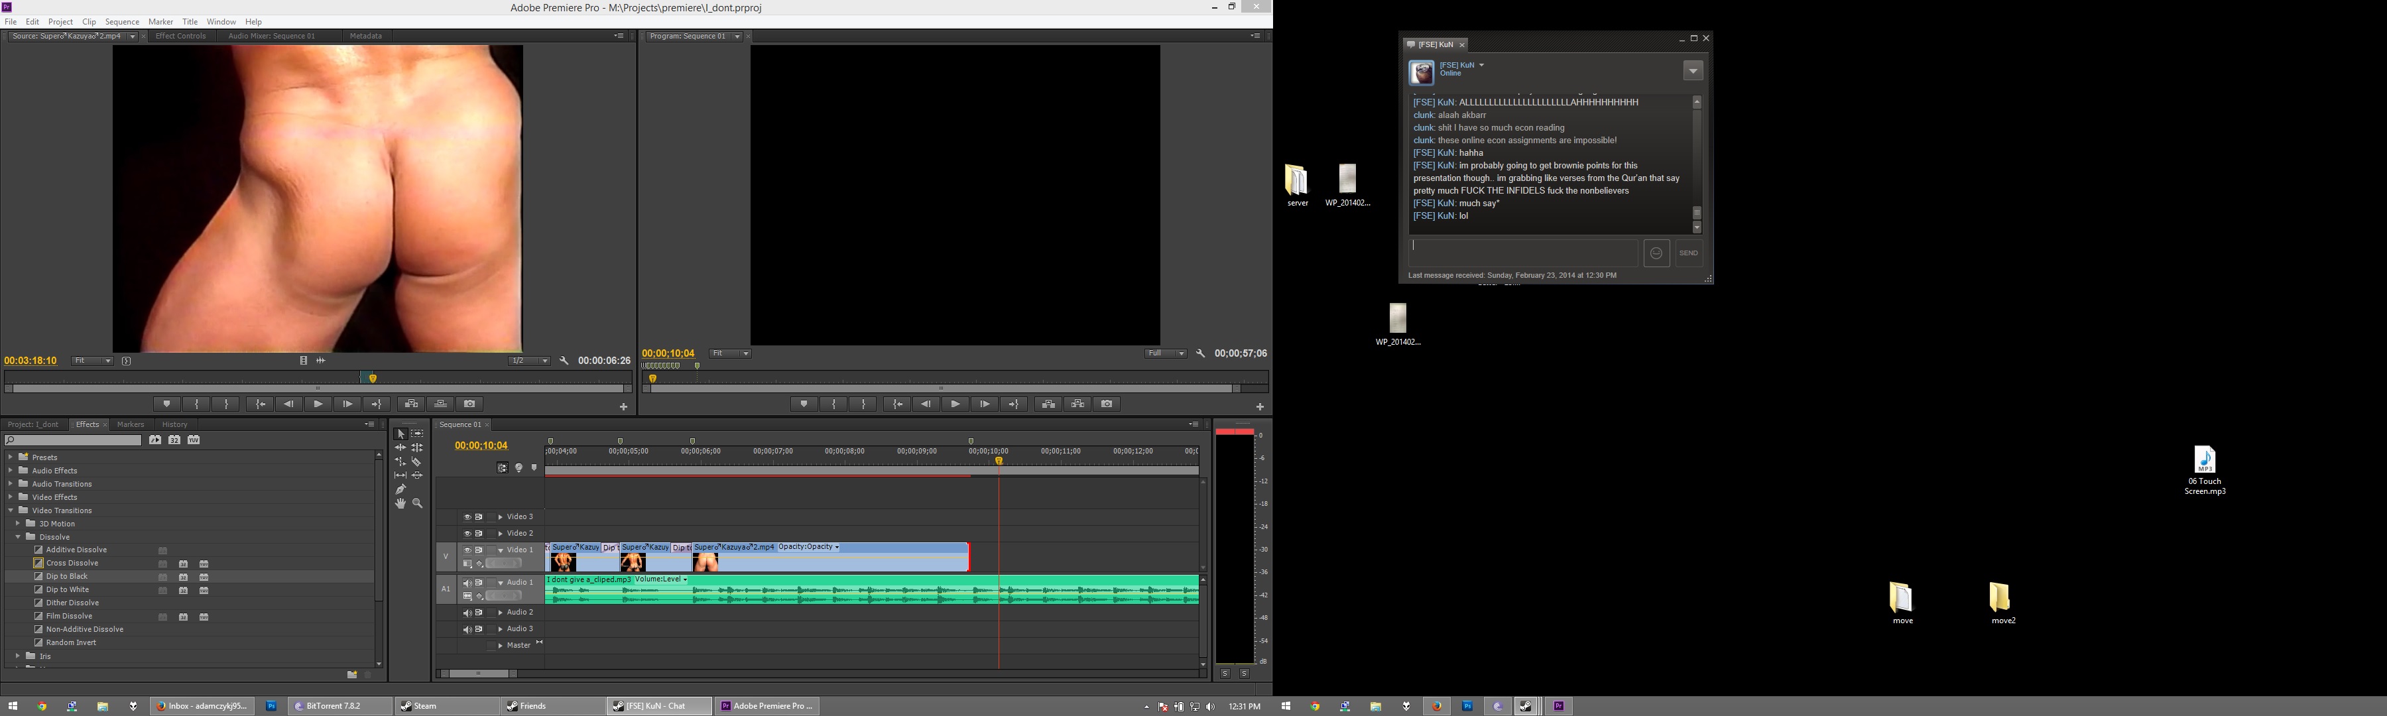Expand the Video Effects folder
The height and width of the screenshot is (716, 2387).
10,497
